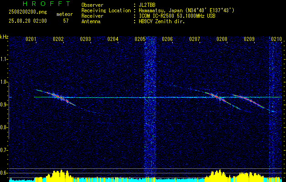Click the 0203 time marker
The width and height of the screenshot is (286, 182).
click(x=85, y=39)
